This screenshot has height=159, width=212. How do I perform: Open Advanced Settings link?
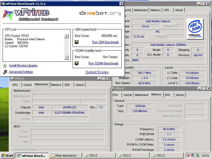pos(21,72)
